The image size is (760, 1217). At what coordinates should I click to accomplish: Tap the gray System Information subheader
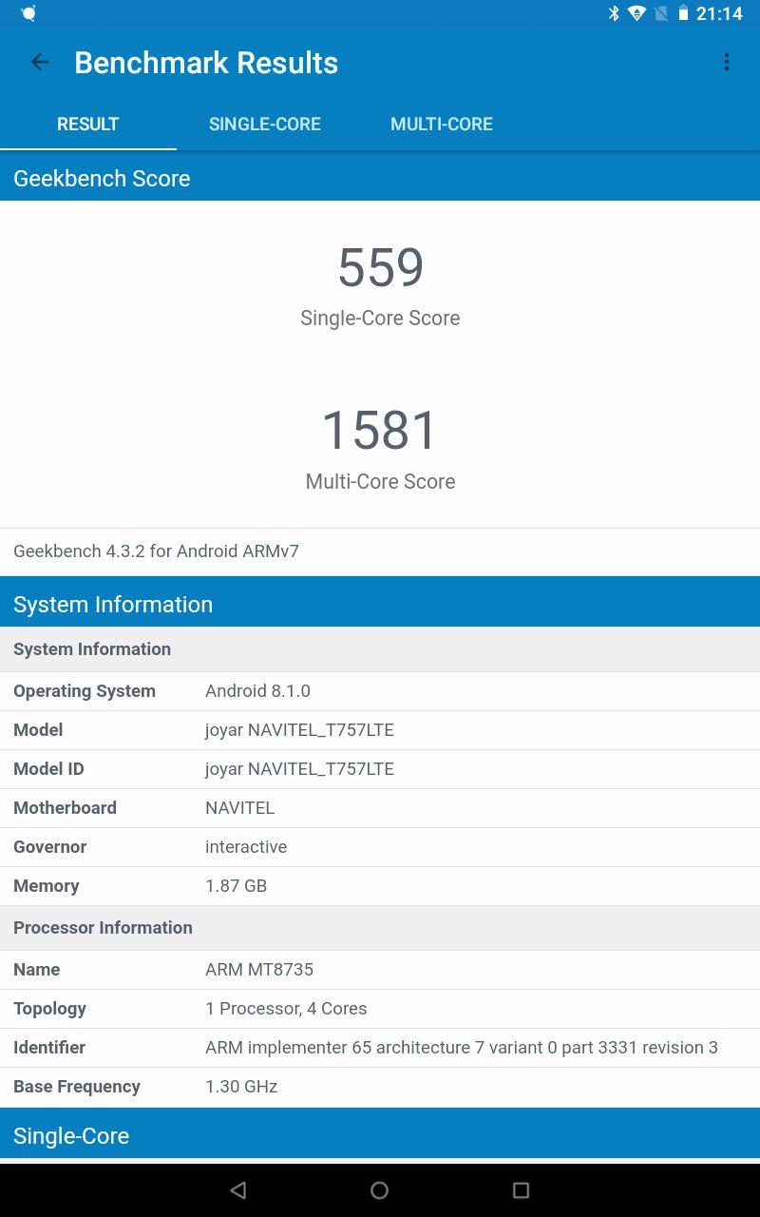tap(380, 649)
